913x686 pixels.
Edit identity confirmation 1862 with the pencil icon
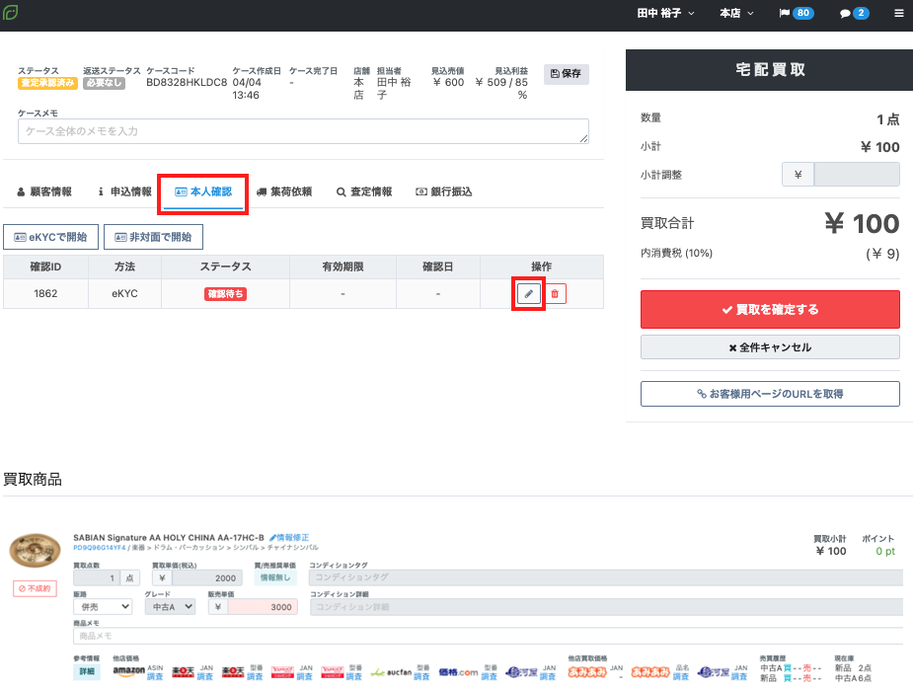(529, 293)
